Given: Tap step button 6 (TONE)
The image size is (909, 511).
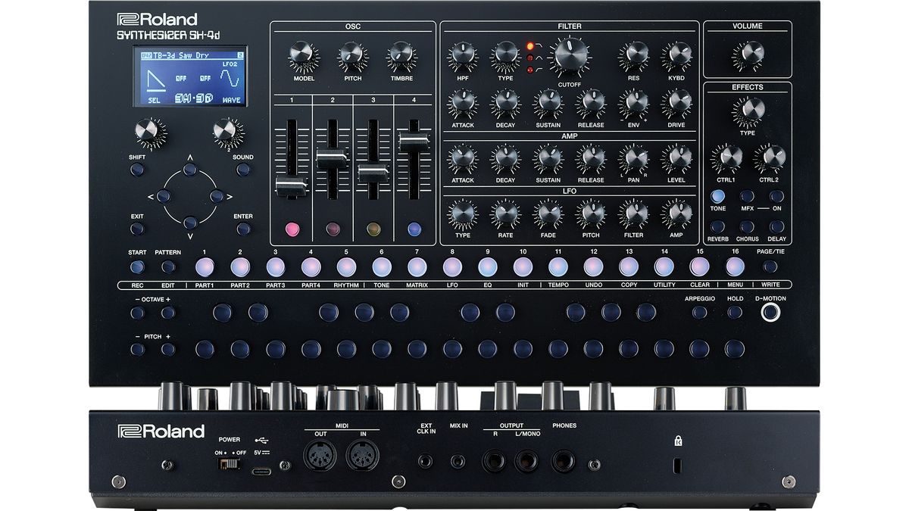Looking at the screenshot, I should pos(382,266).
